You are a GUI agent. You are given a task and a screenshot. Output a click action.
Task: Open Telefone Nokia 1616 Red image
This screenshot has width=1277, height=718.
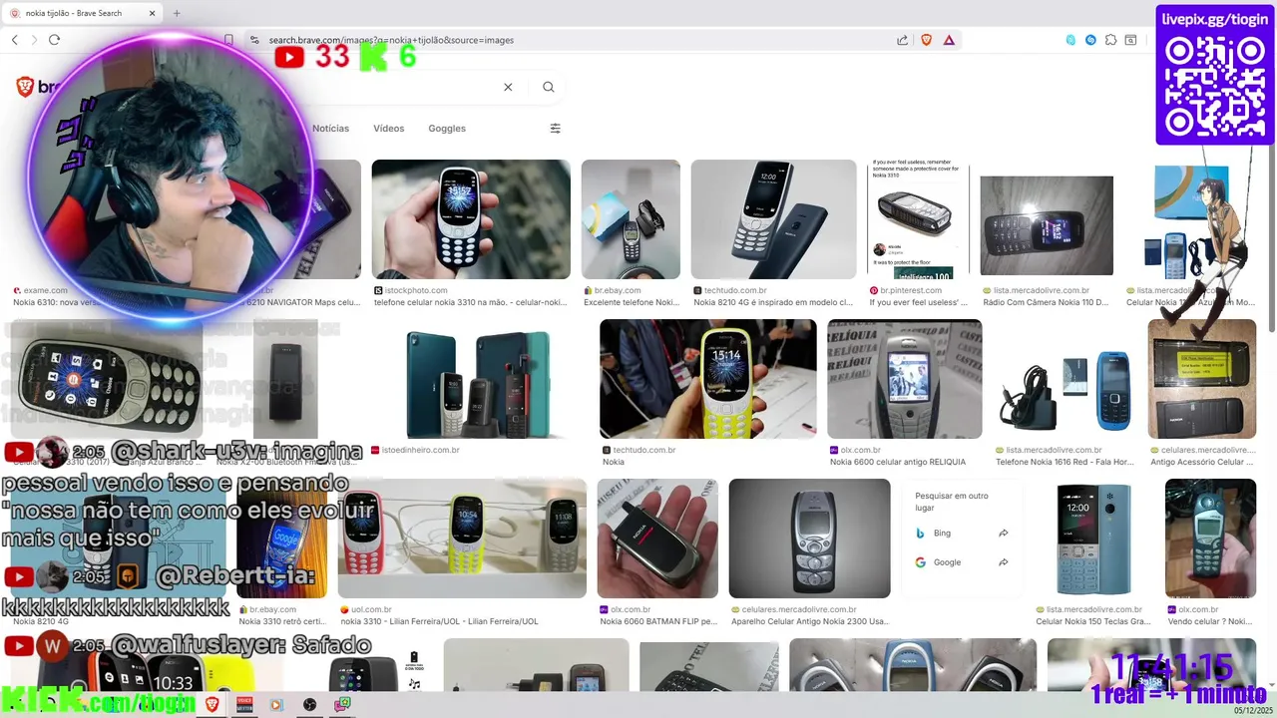coord(1064,391)
